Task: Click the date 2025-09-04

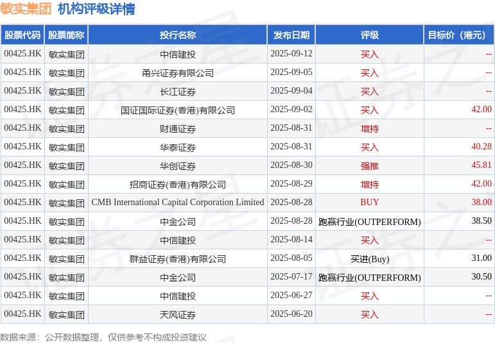Action: coord(291,90)
